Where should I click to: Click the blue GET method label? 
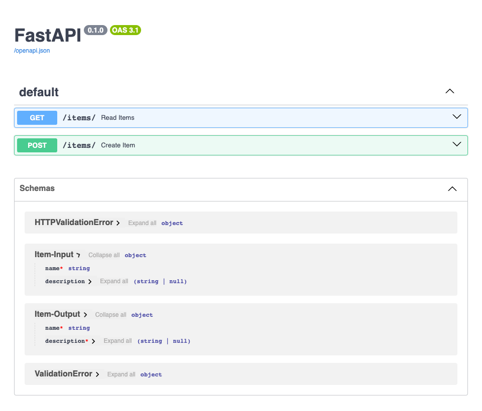(37, 117)
